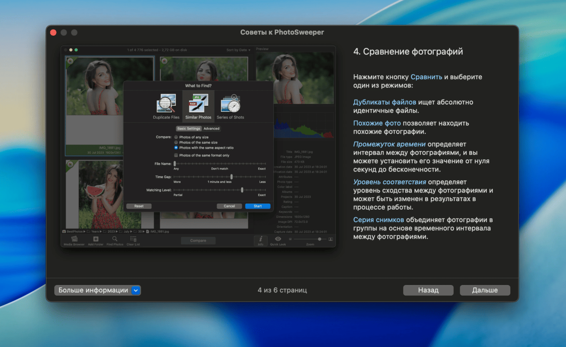
Task: Click the Info toolbar icon
Action: coord(261,241)
